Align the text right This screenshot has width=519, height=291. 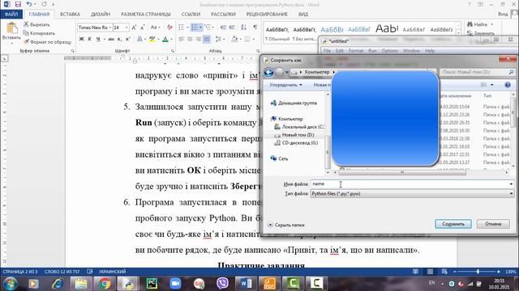(x=198, y=40)
